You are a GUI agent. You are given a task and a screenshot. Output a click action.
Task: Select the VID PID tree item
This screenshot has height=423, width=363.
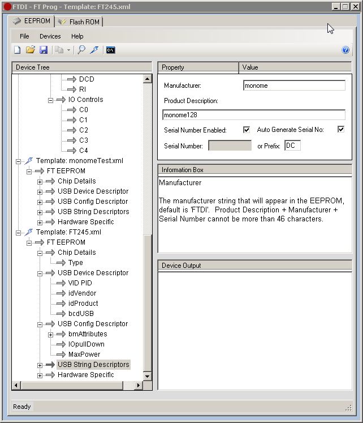pos(80,283)
